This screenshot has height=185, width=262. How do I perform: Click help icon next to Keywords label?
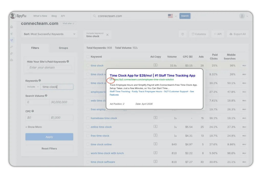point(40,81)
